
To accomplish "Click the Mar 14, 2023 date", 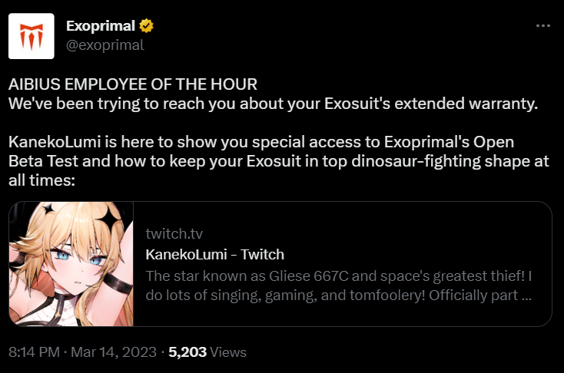I will 114,352.
